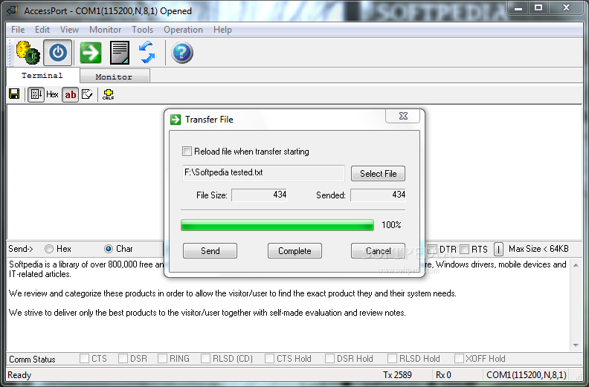Open the View menu
This screenshot has height=387, width=589.
click(x=69, y=30)
